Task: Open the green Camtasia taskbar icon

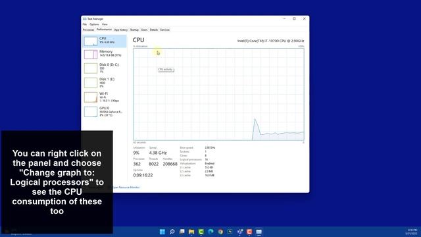Action: click(201, 232)
